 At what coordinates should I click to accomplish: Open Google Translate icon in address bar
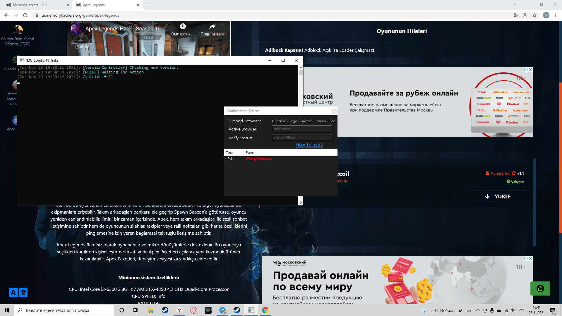pyautogui.click(x=516, y=15)
